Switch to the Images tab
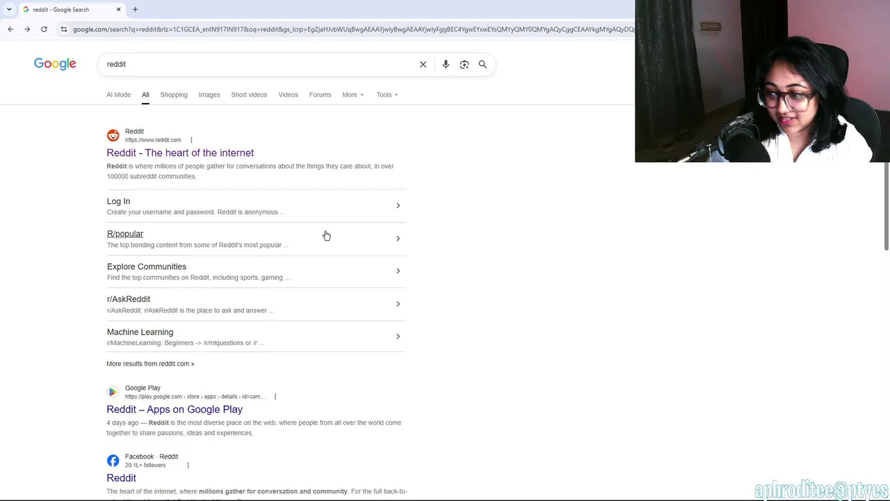This screenshot has width=890, height=501. click(209, 95)
